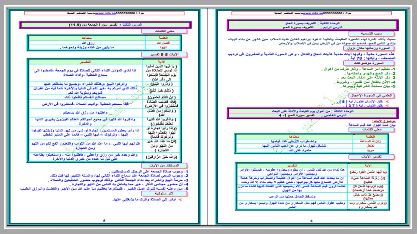This screenshot has height=234, width=417.
Task: Click explanation 'مصالح أنفسكم فافعلوا ذلك'
Action: (85, 97)
